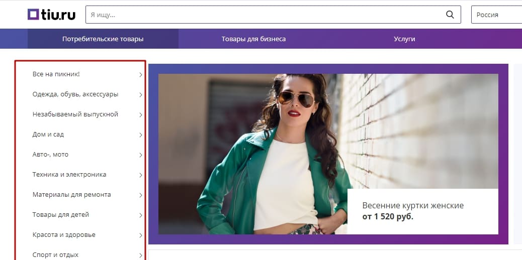Open Спорт и отдых category
The height and width of the screenshot is (260, 522).
click(55, 254)
